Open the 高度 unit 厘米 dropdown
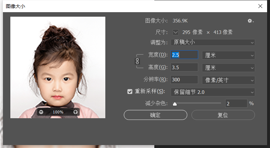The height and width of the screenshot is (148, 270). tap(228, 68)
